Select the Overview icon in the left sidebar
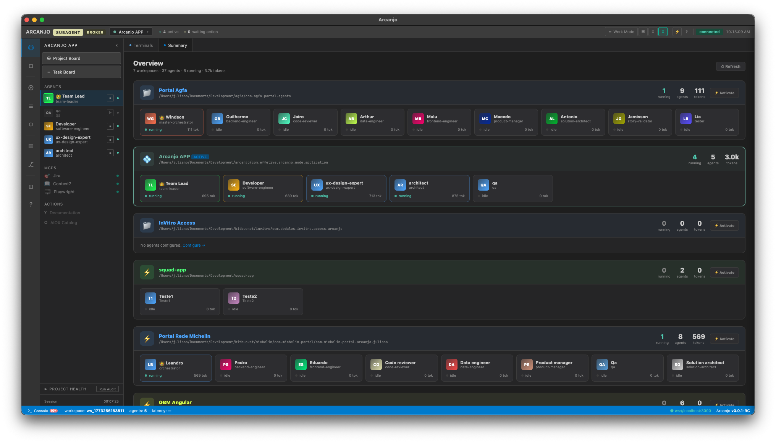The height and width of the screenshot is (443, 776). click(31, 47)
